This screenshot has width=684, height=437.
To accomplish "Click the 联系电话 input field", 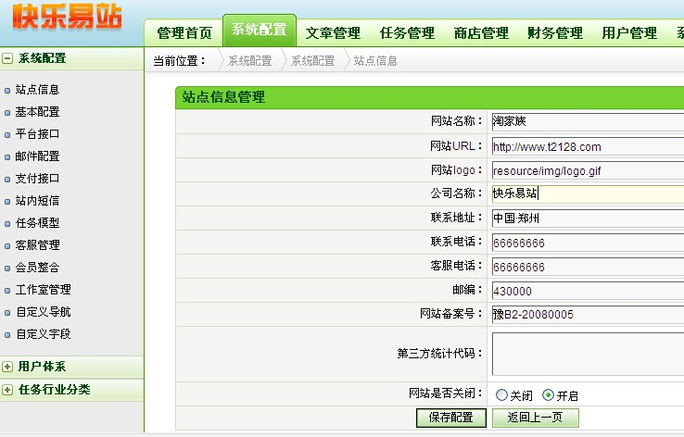I will pyautogui.click(x=588, y=243).
